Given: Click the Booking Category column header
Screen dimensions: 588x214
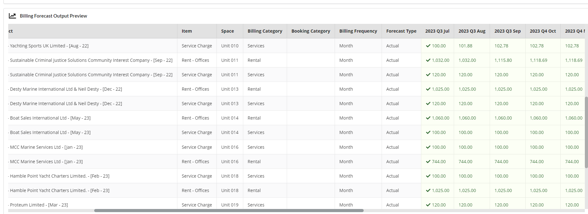Looking at the screenshot, I should pos(311,31).
